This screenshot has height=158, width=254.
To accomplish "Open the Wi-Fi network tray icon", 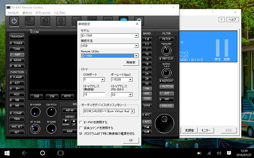I will tap(209, 153).
